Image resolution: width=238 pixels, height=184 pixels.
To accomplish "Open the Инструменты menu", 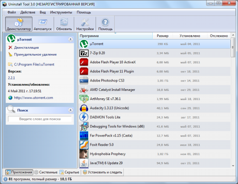I will (61, 12).
